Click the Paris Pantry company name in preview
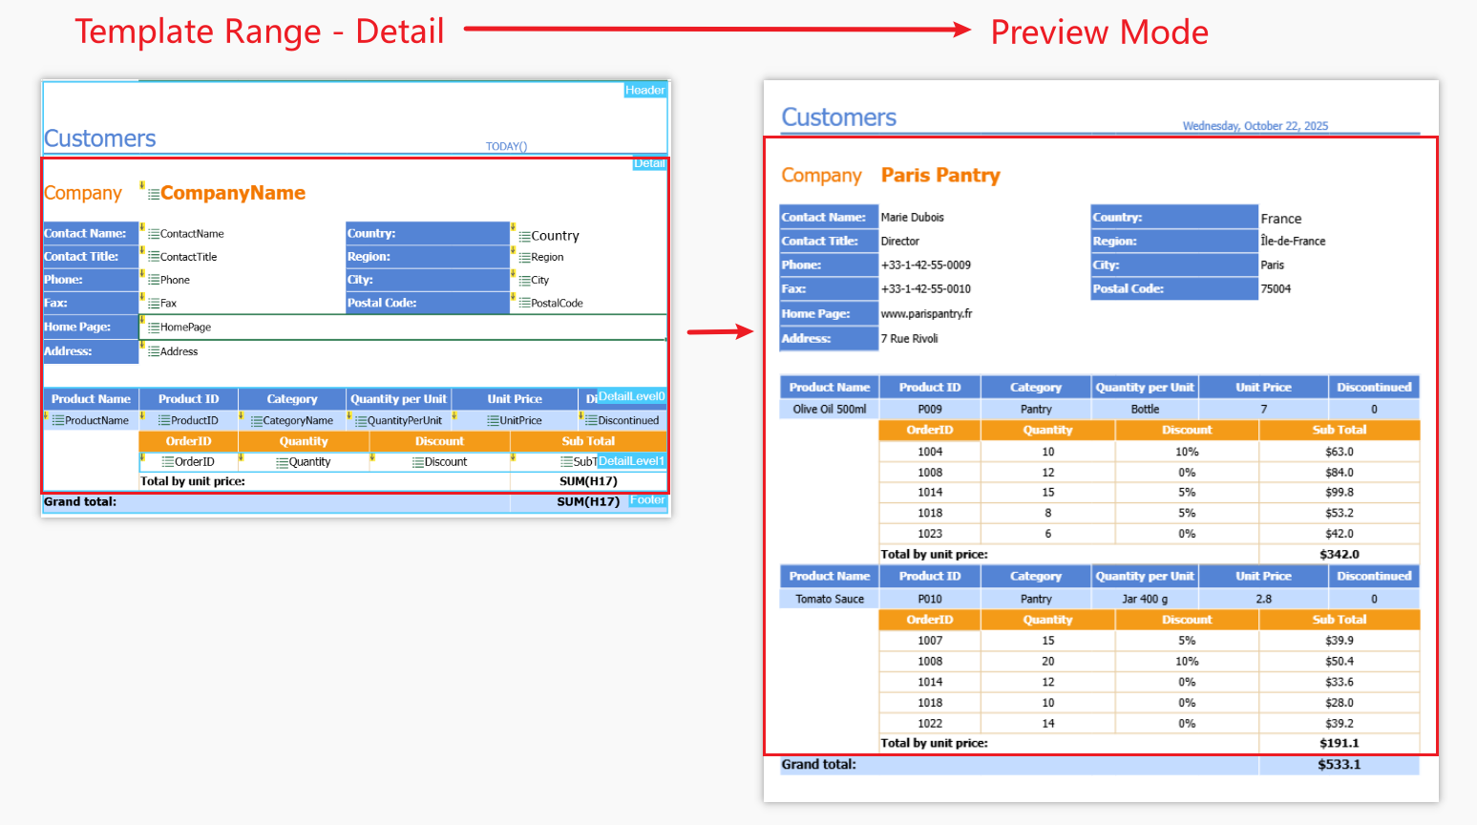Screen dimensions: 1477x825 coord(940,176)
